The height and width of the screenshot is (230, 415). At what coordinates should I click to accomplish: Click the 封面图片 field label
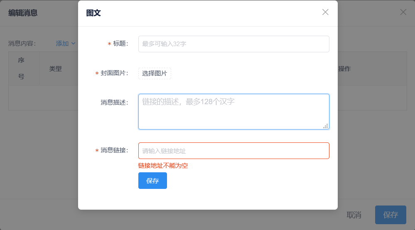113,73
